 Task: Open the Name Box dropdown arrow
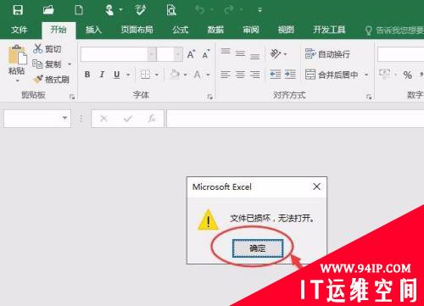(64, 118)
